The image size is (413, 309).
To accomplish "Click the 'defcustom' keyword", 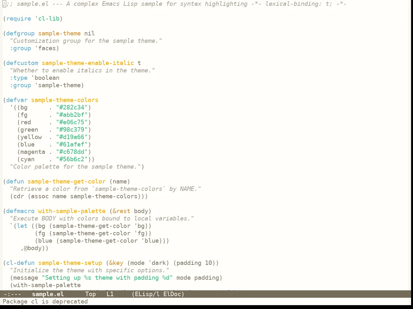I will pos(22,63).
